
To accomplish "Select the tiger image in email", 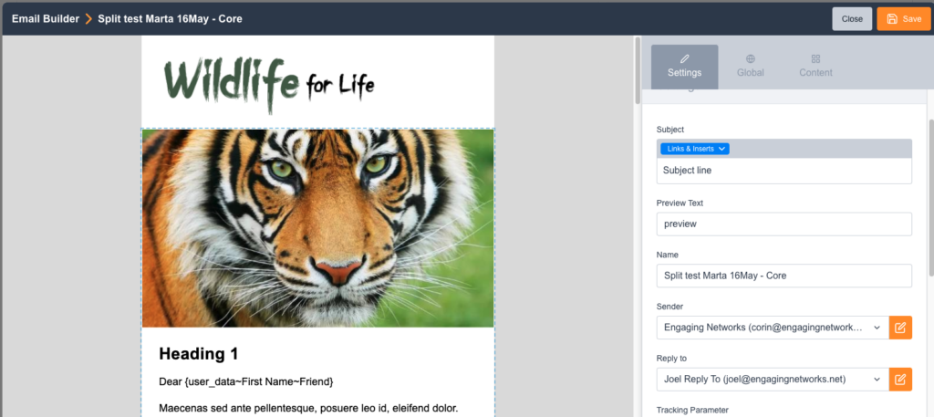I will pos(317,228).
